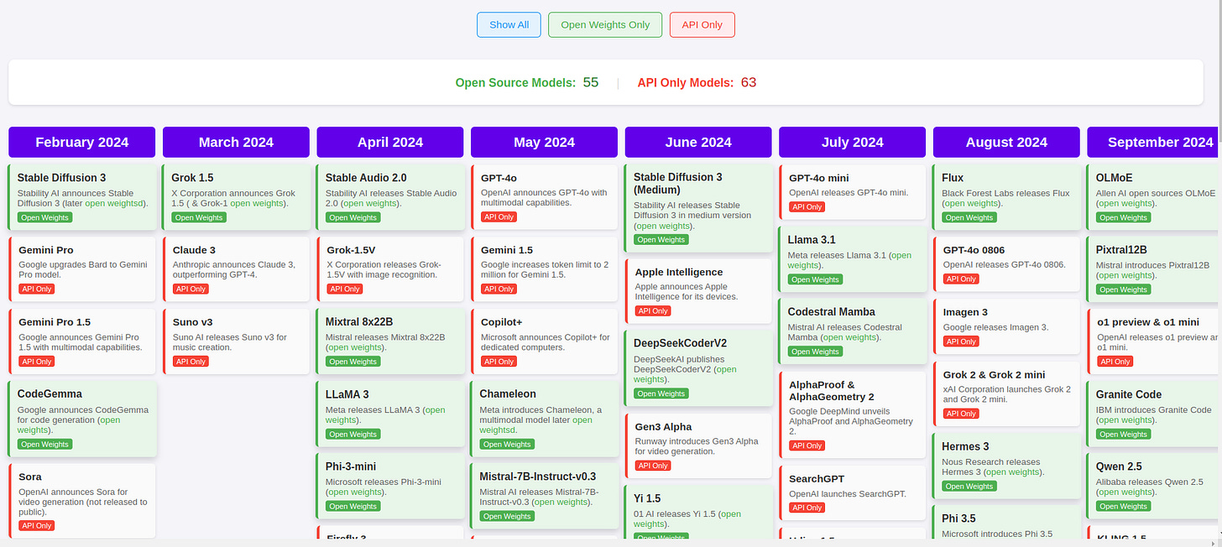Open the CodeGemma card title
The image size is (1222, 547).
click(50, 393)
